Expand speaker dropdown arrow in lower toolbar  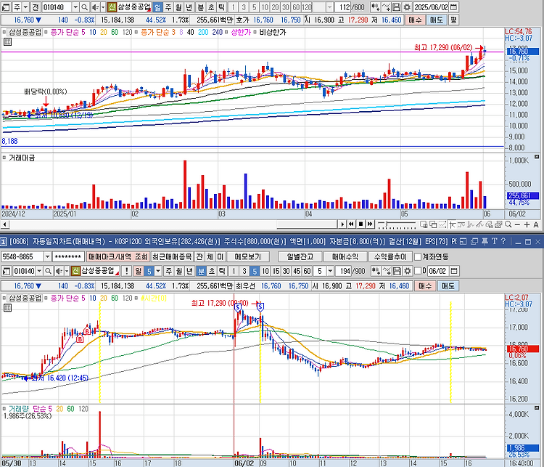click(66, 271)
